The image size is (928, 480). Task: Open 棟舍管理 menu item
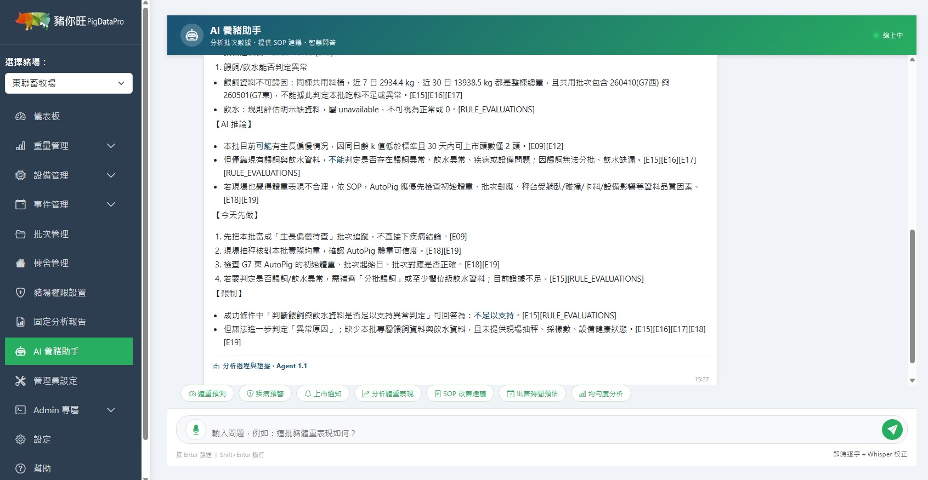pos(69,263)
